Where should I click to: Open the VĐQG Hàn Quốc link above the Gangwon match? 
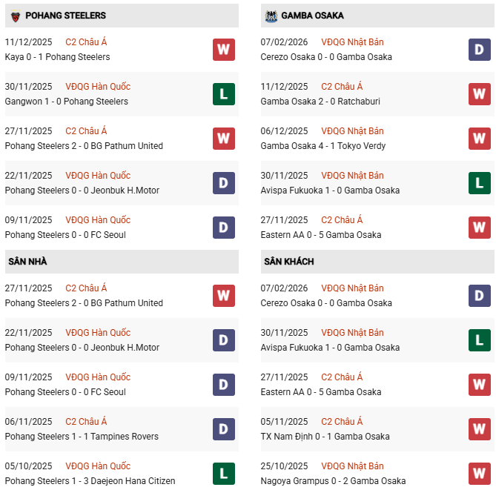pos(97,87)
